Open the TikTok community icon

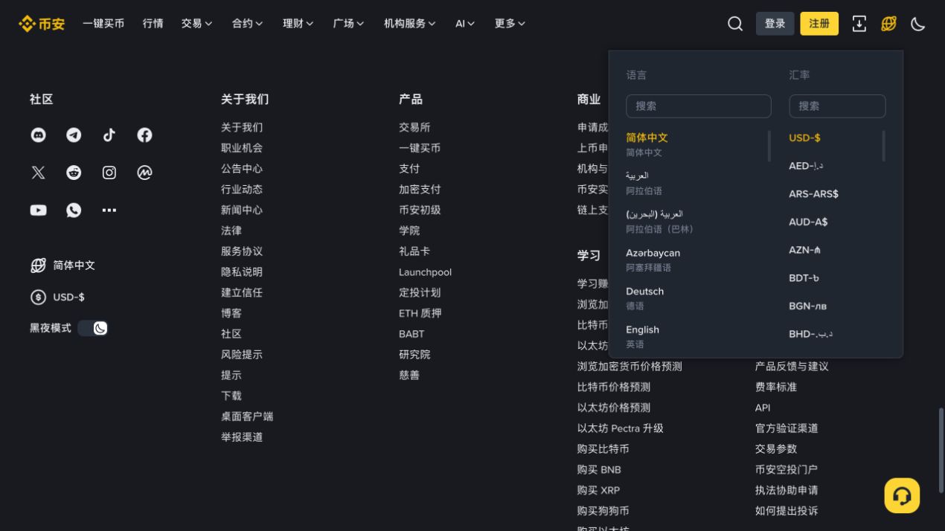point(109,135)
